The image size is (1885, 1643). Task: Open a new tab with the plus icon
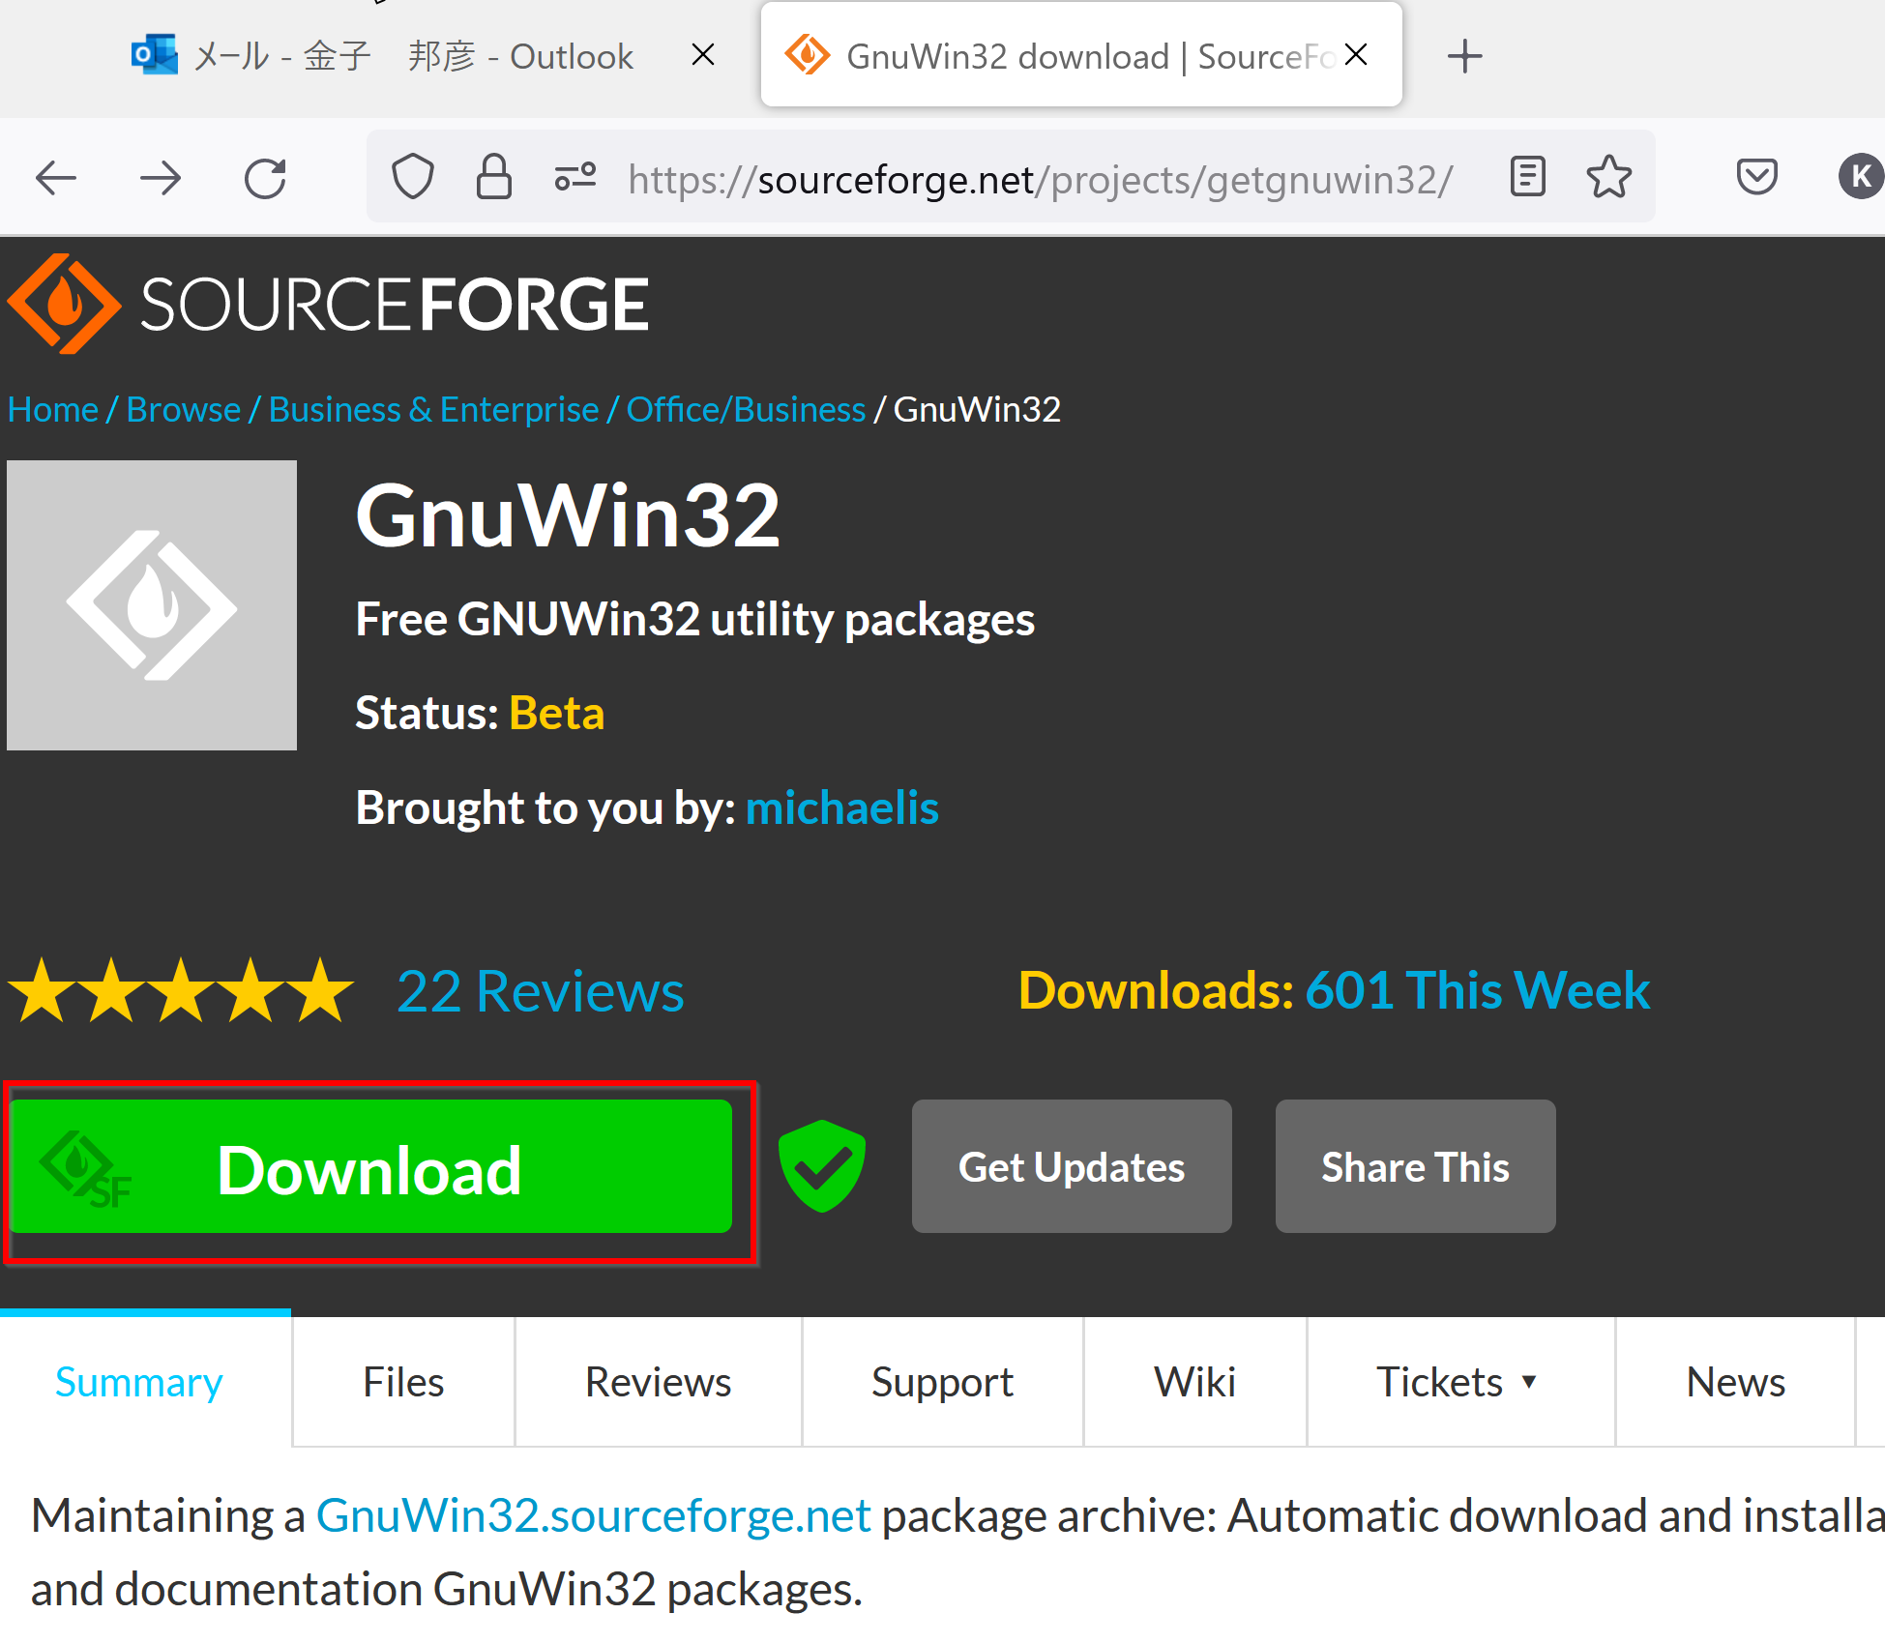1464,55
